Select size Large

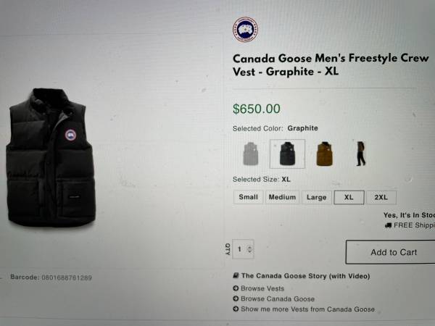pos(317,197)
